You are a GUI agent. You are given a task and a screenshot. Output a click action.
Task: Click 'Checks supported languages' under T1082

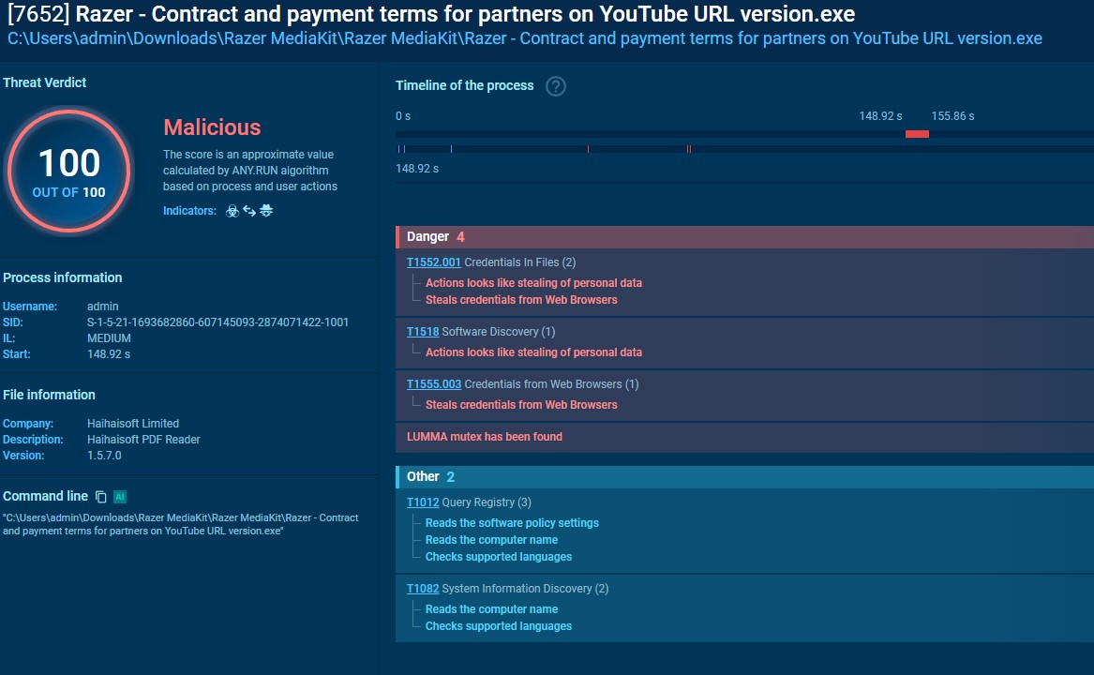[x=499, y=626]
